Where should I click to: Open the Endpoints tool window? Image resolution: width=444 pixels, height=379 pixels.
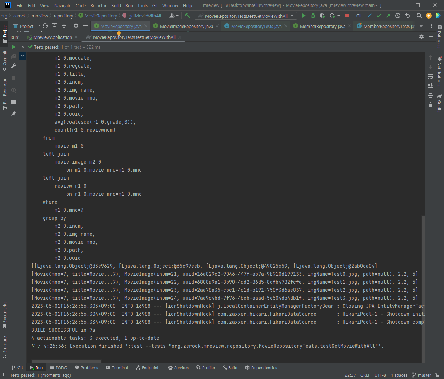(x=148, y=367)
